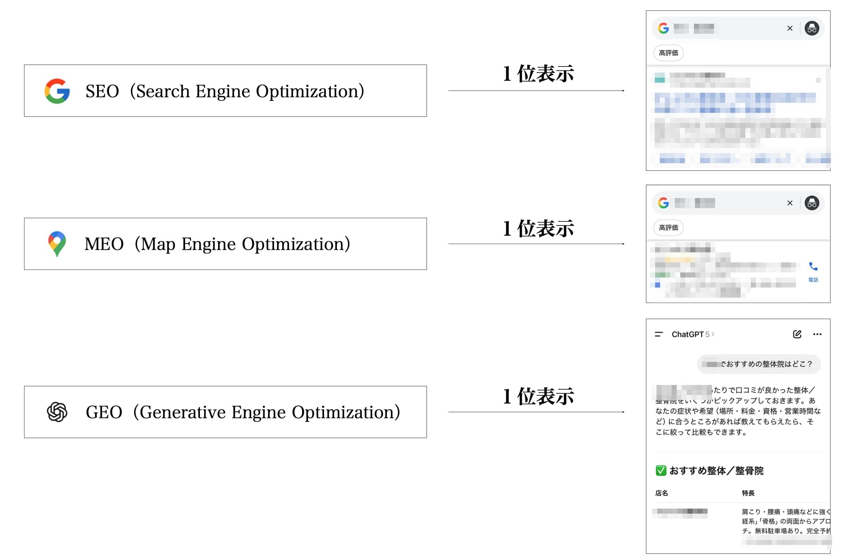Click the green checkmark beside おすすめ整体／整骨院
Screen dimensions: 855x560
tap(661, 471)
